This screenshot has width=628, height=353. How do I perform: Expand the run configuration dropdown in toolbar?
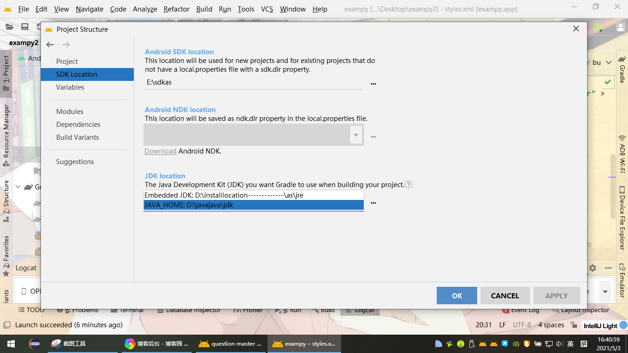(x=608, y=63)
